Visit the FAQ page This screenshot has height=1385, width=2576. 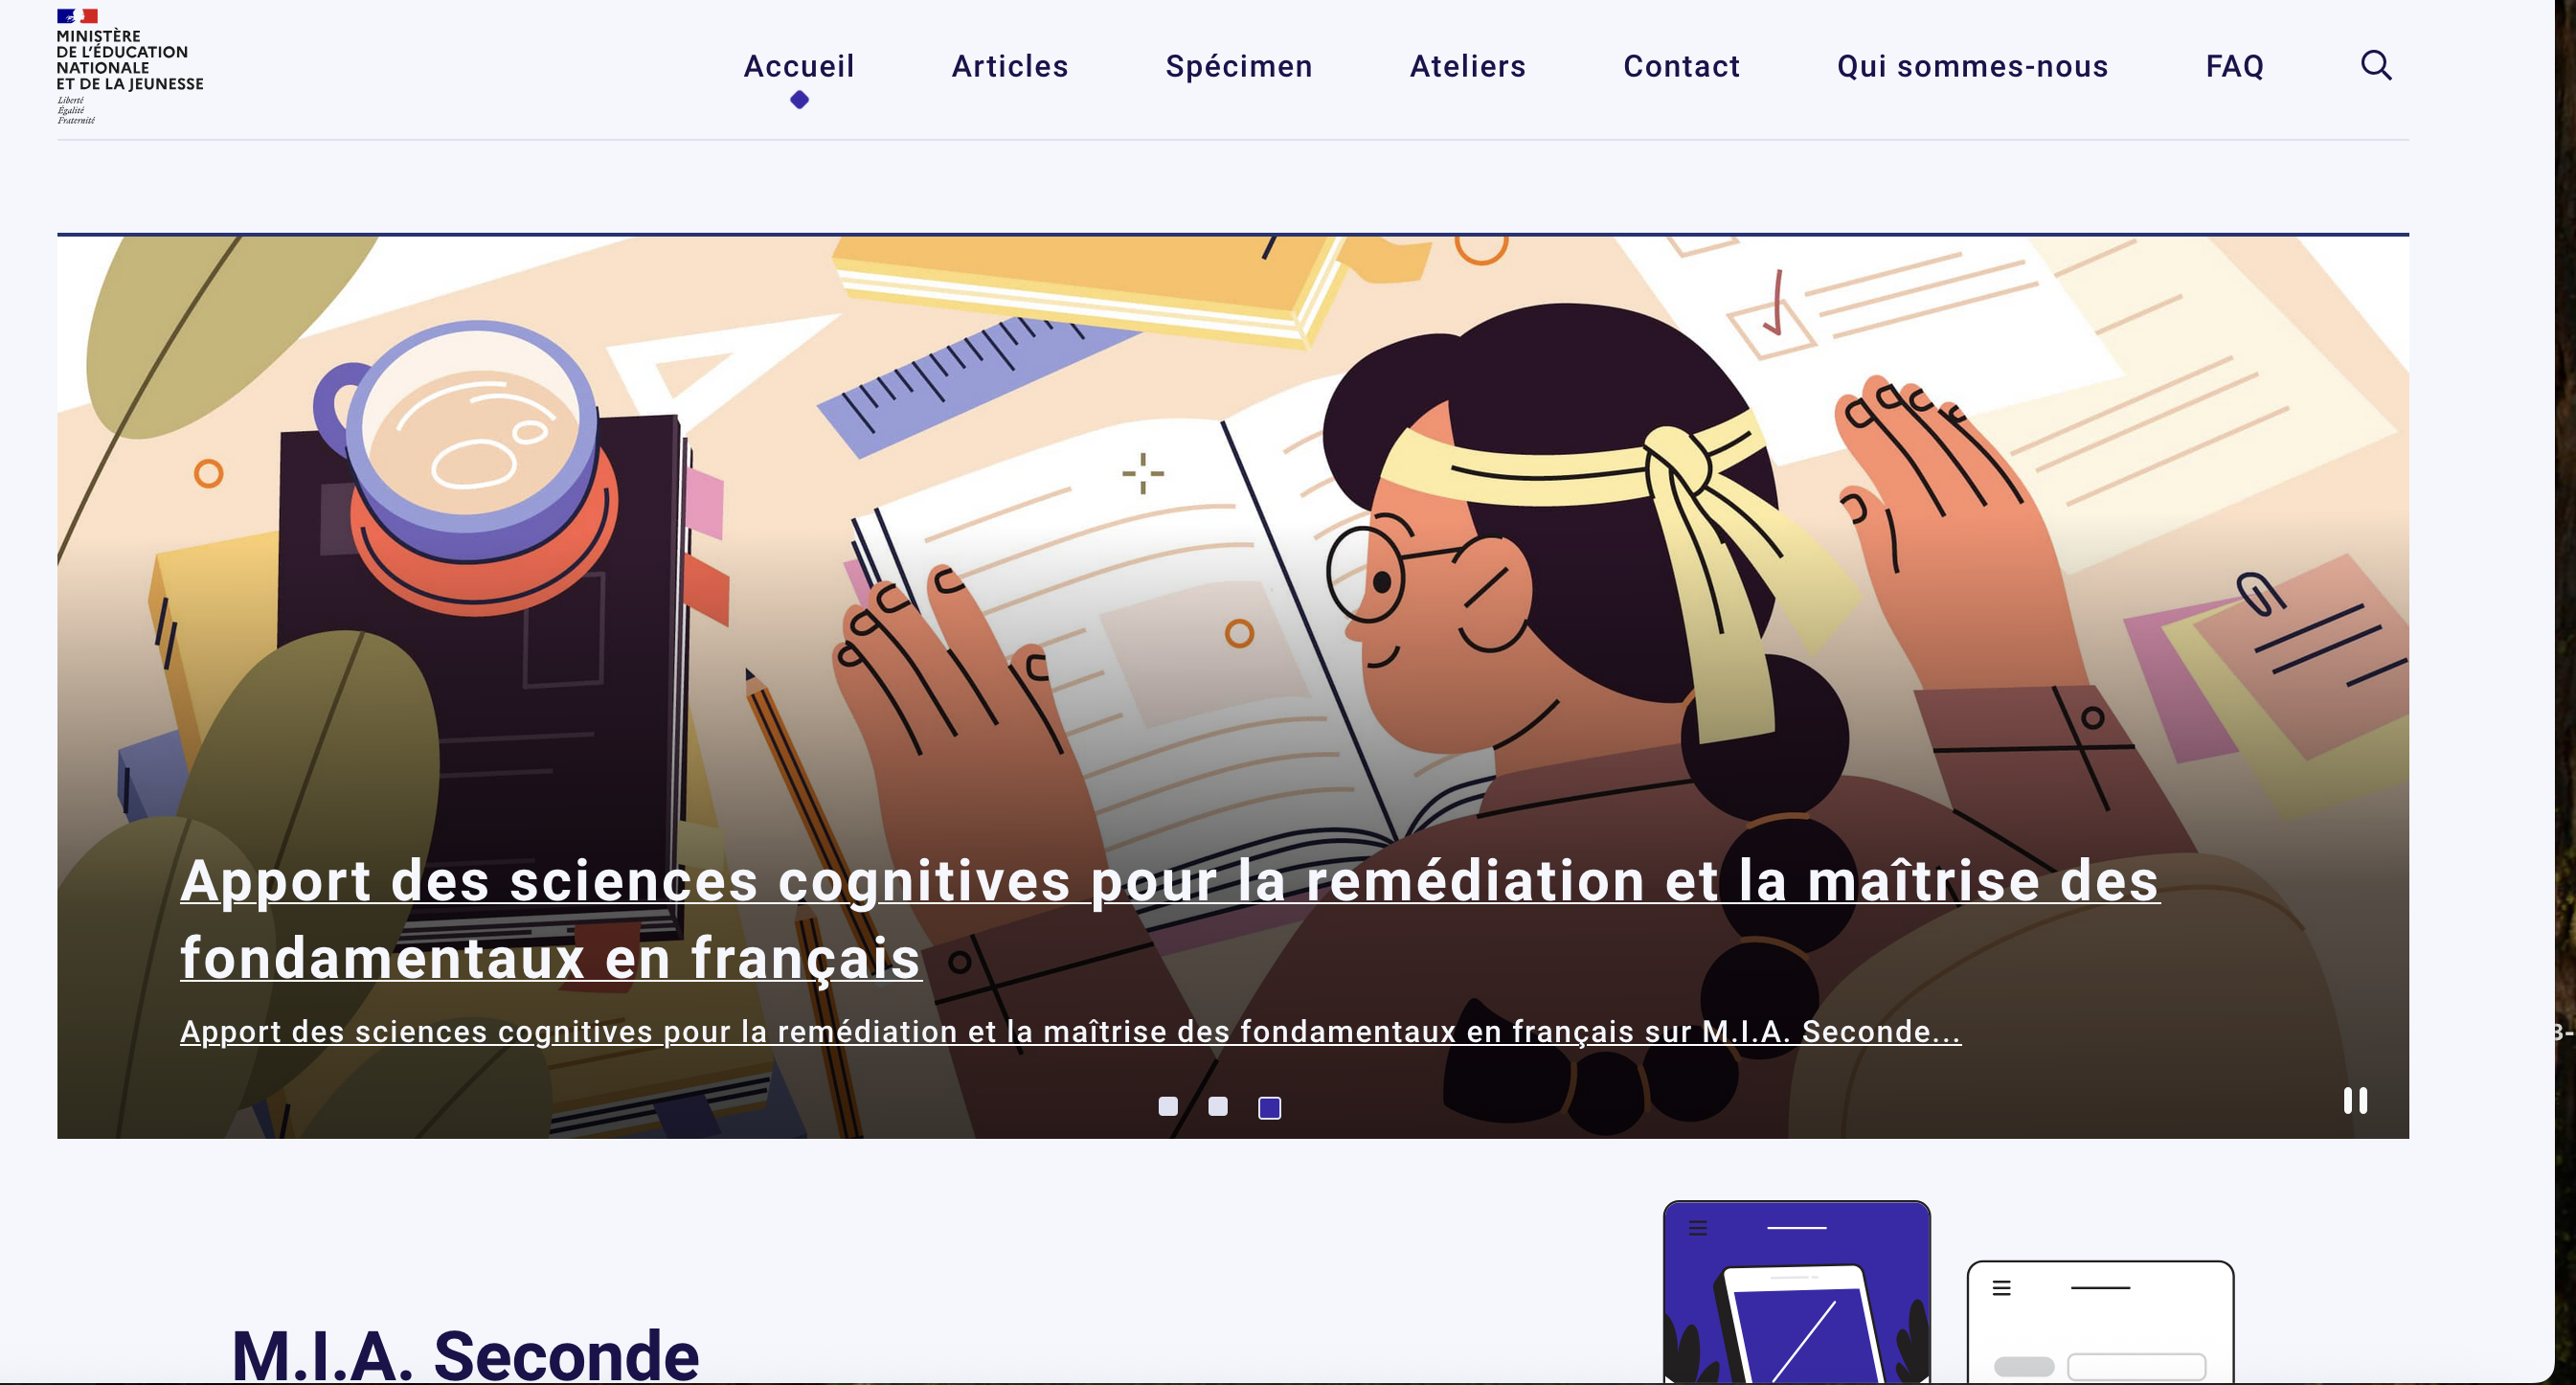point(2235,66)
